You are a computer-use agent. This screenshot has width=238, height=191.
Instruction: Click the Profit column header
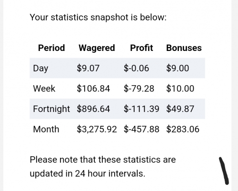141,48
